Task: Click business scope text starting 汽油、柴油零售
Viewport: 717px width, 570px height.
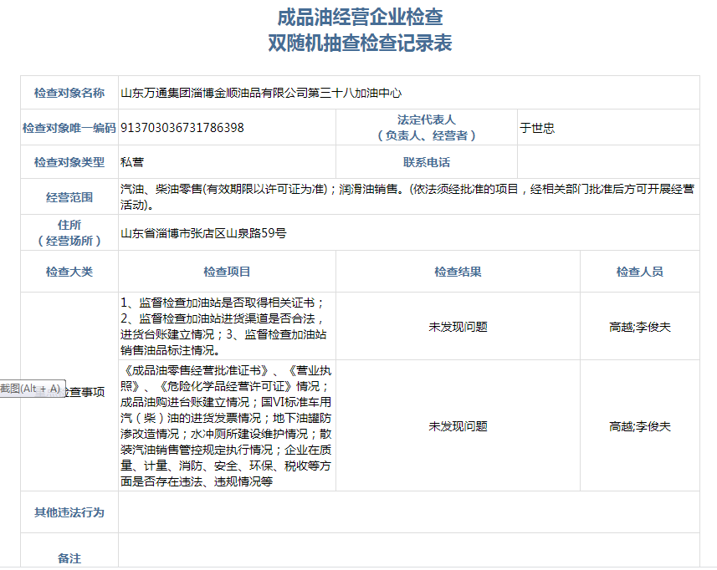Action: coord(407,197)
